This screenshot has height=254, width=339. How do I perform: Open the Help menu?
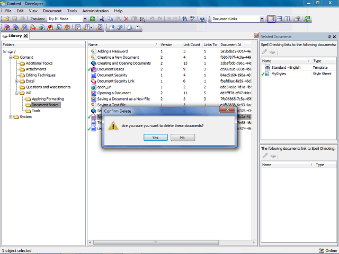[x=118, y=11]
